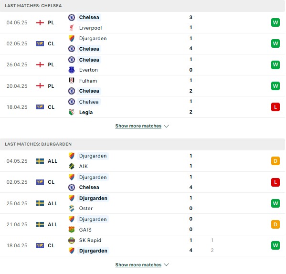
Task: Expand Show more matches under Djurgarden
Action: [x=138, y=265]
